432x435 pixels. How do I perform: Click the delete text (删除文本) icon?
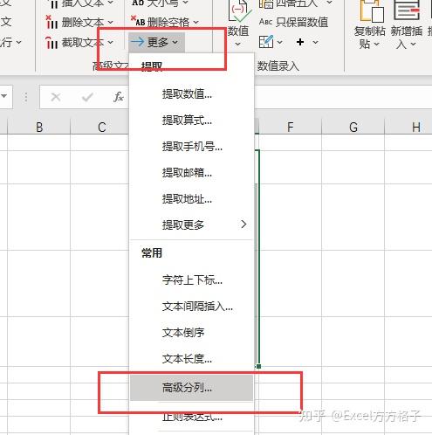(x=51, y=22)
